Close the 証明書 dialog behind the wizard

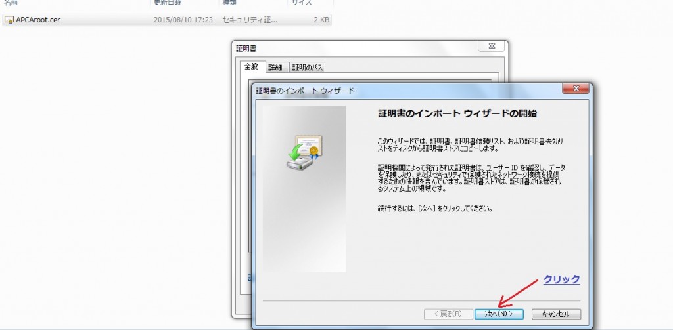pos(492,46)
